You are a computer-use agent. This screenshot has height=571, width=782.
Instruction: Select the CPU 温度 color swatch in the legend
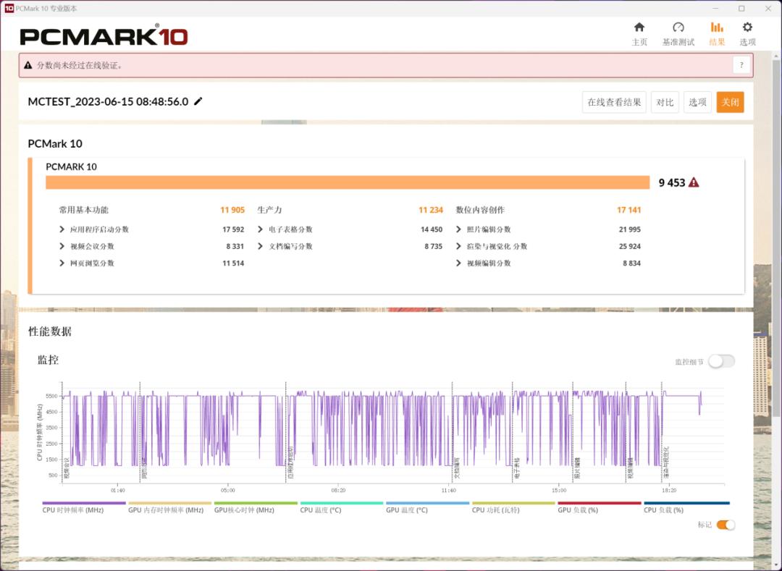point(342,502)
